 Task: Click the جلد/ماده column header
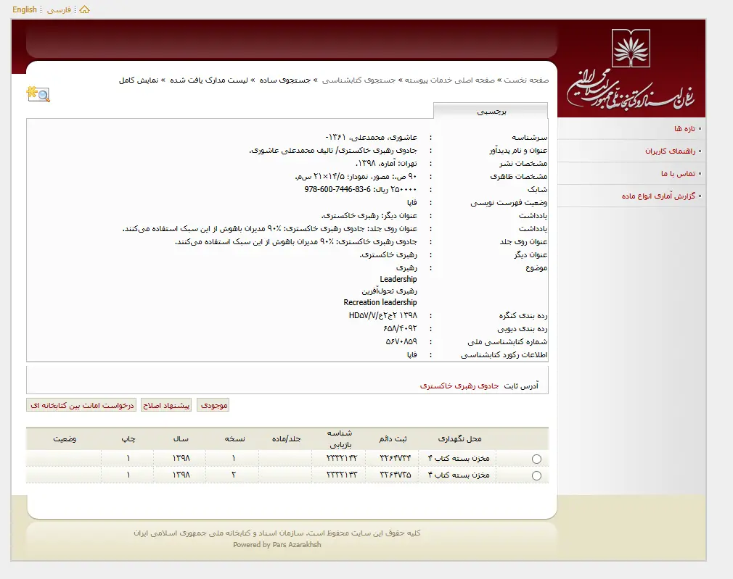pyautogui.click(x=286, y=438)
